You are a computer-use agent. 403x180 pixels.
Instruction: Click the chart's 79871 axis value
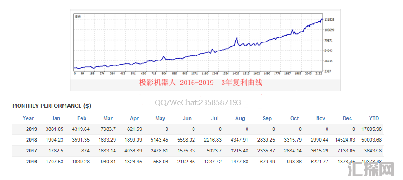tap(329, 40)
